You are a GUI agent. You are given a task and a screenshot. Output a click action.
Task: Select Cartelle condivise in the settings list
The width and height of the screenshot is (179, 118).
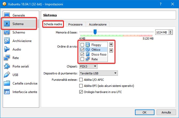click(x=21, y=83)
